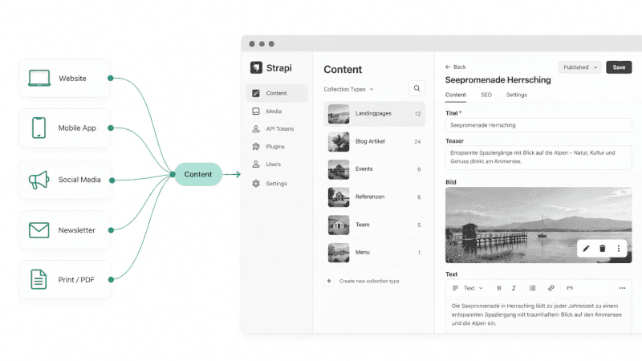The height and width of the screenshot is (361, 642).
Task: Edit the image with pencil icon
Action: pos(587,249)
